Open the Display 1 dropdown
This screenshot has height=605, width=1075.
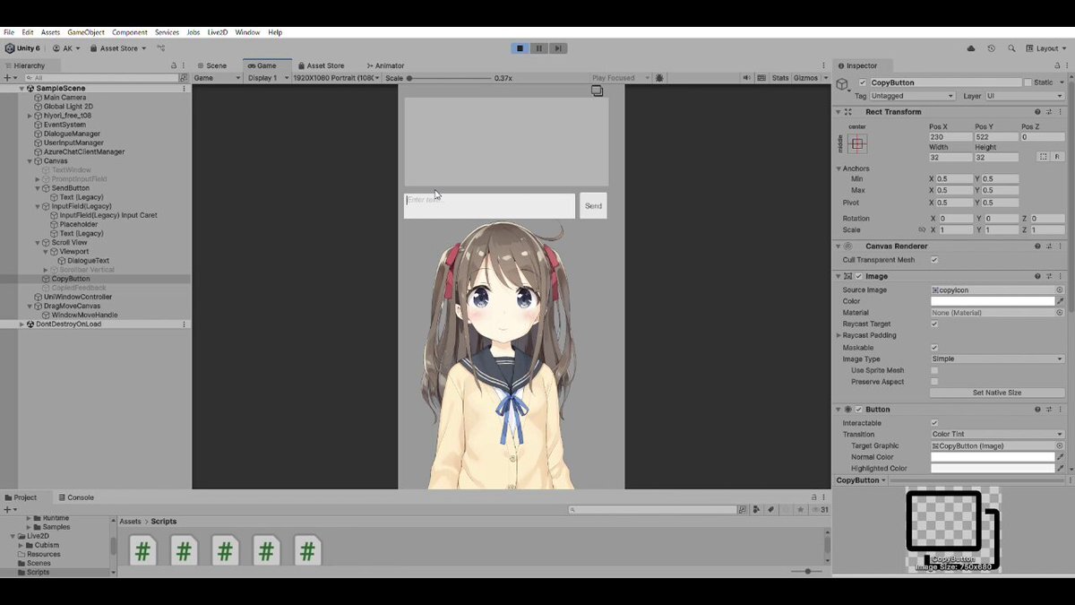pos(268,78)
